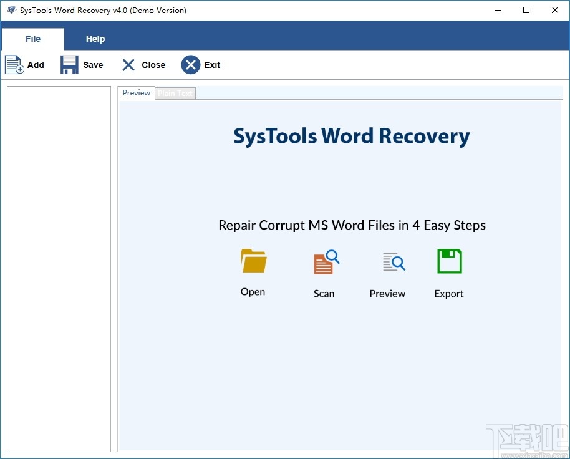Viewport: 570px width, 459px height.
Task: Click the SysTools logo in the title bar
Action: tap(11, 10)
